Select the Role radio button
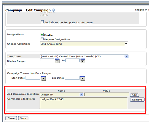Screen dimensions: 151x126 41,15
